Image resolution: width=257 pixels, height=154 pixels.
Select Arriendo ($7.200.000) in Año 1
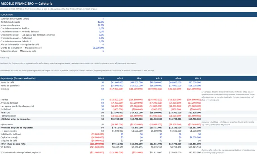[x=117, y=103]
